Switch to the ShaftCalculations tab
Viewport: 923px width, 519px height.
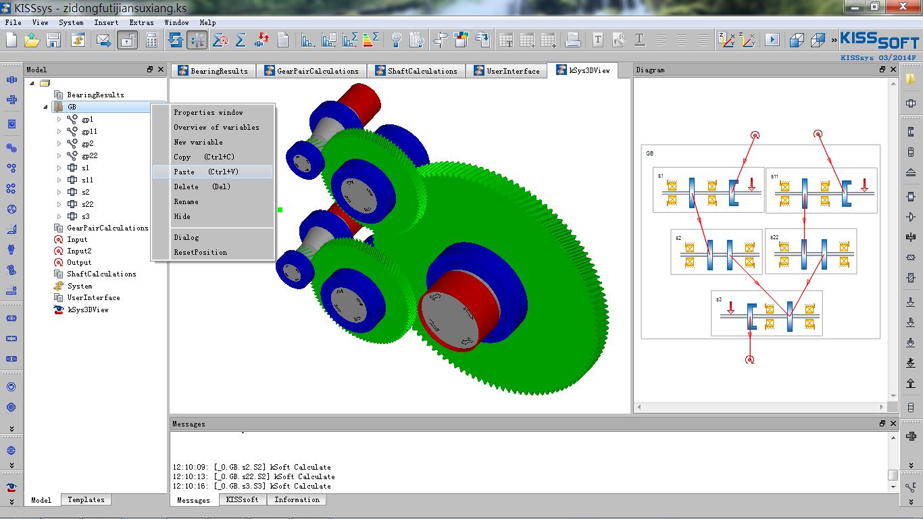(x=416, y=70)
